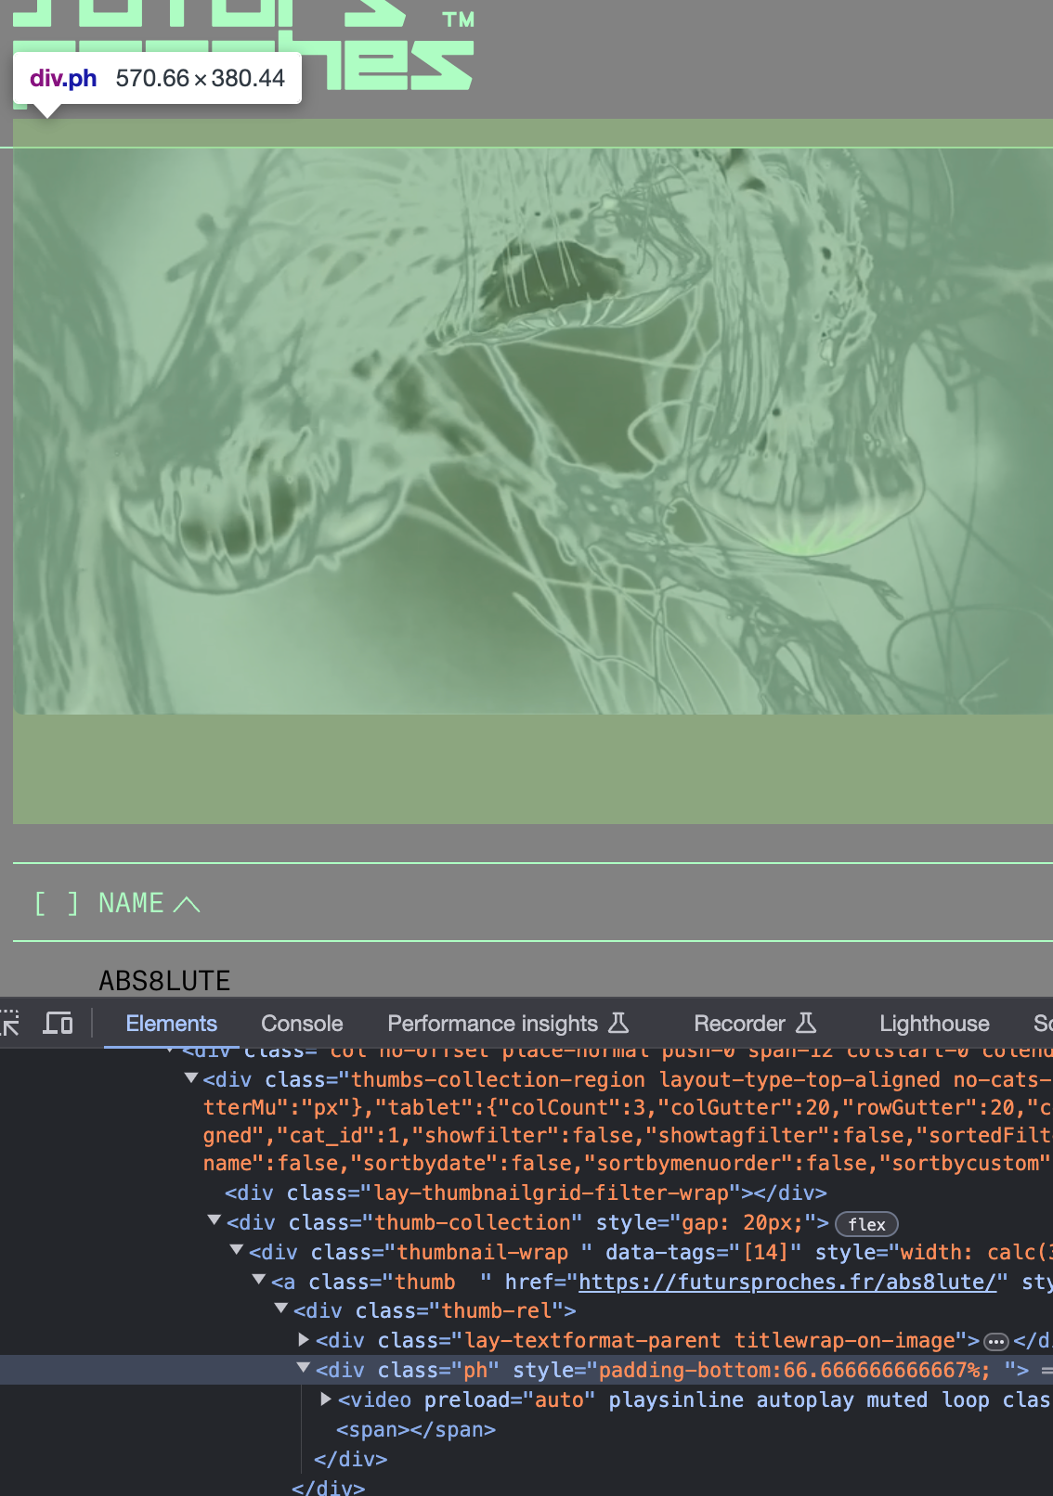Collapse the div.ph node arrow
Screen dimensions: 1053x1496
click(303, 1369)
